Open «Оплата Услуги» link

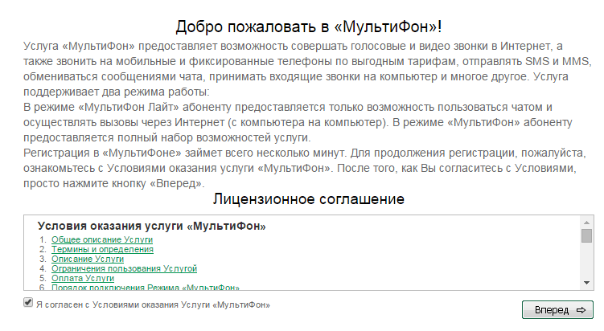[83, 278]
